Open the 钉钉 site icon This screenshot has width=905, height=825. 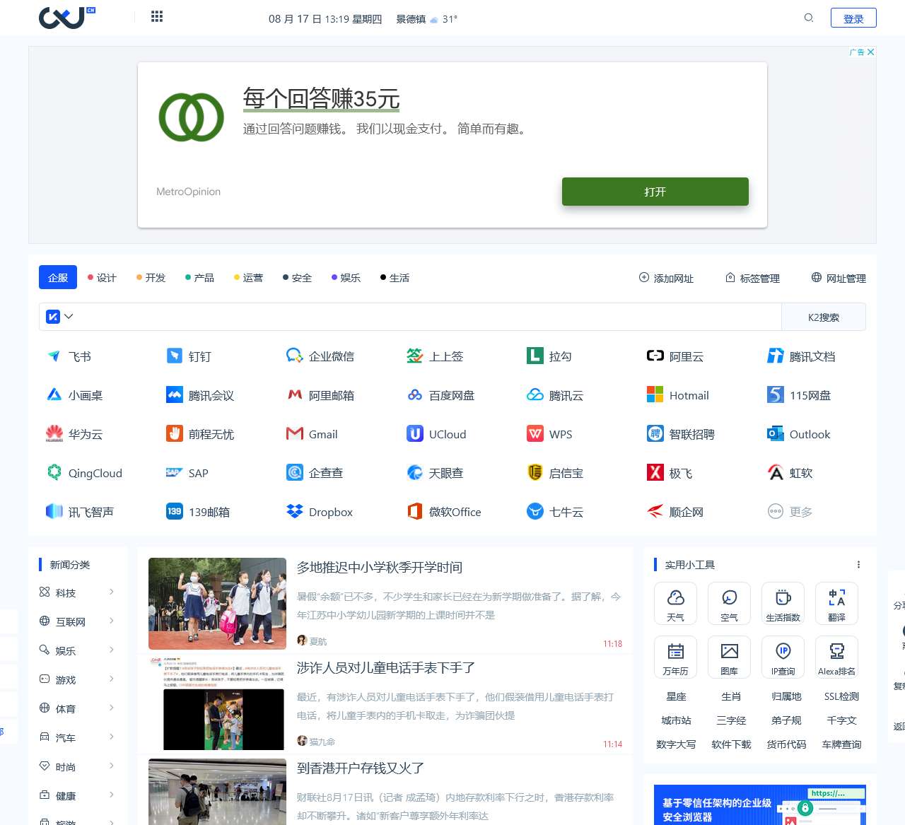(x=175, y=356)
